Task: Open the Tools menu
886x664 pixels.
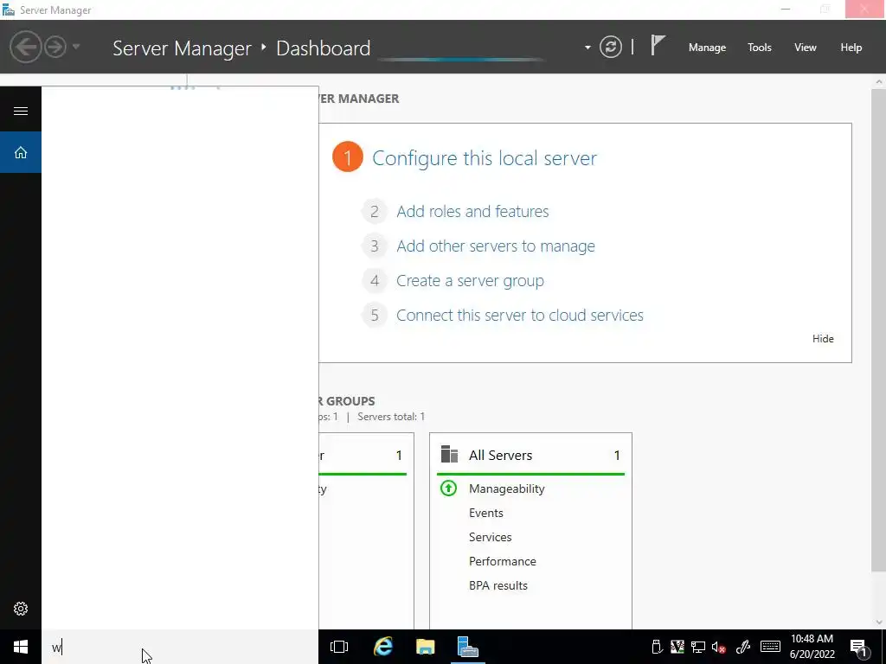Action: coord(759,48)
